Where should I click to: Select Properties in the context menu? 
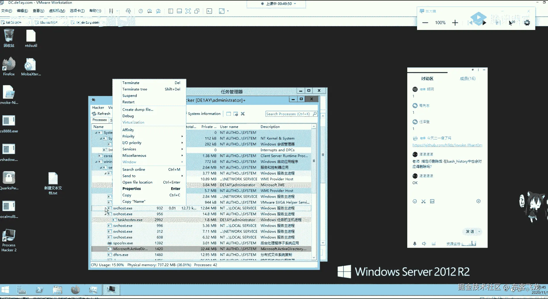point(149,189)
